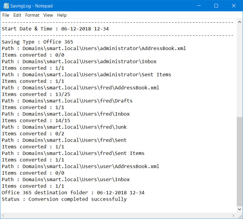Click the 'Items converted : 0/2' line
The height and width of the screenshot is (219, 243).
point(33,134)
